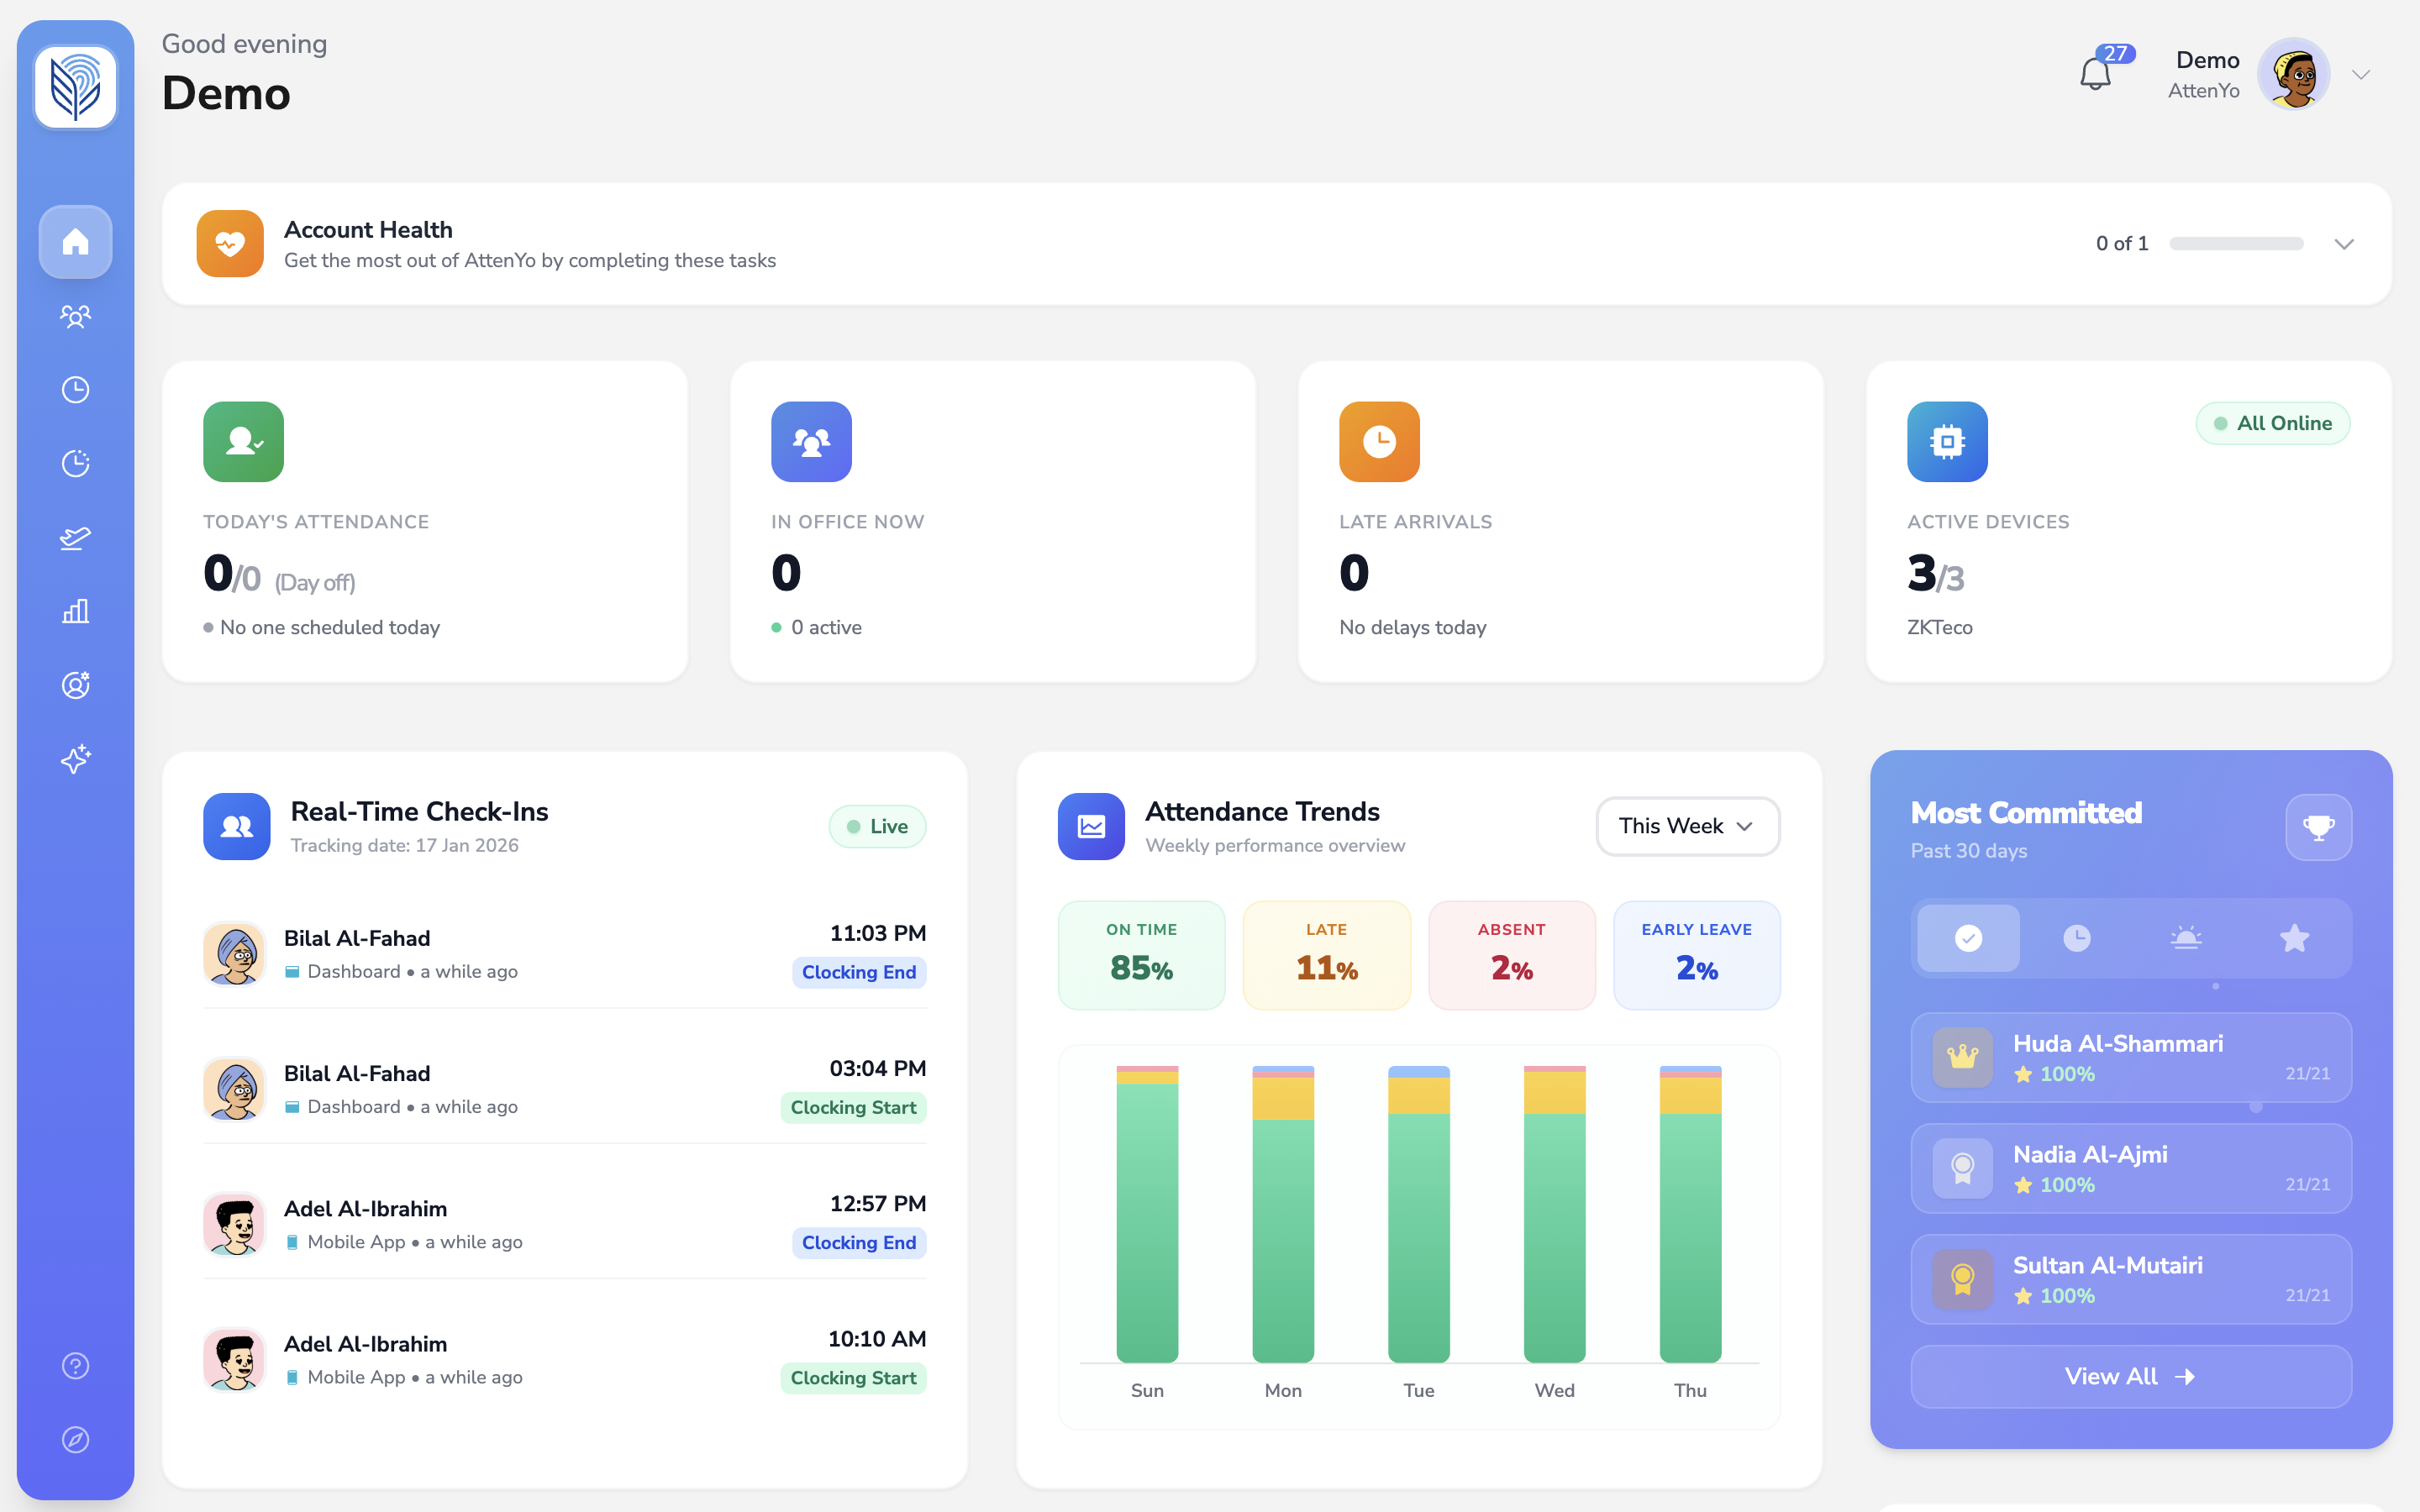The width and height of the screenshot is (2420, 1512).
Task: Switch to clock filter in Most Committed
Action: tap(2077, 938)
